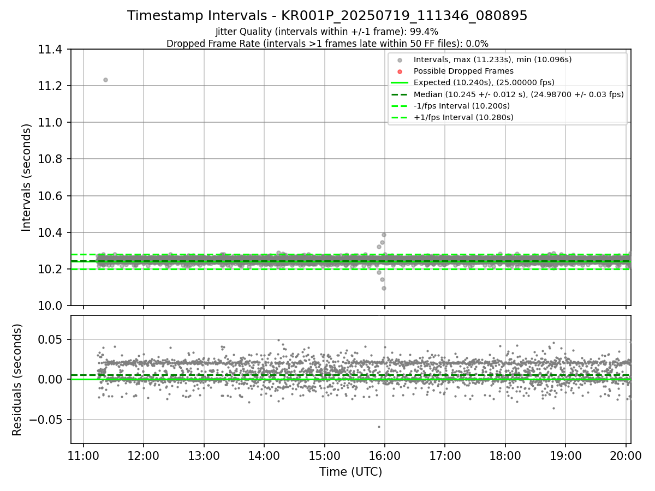Click the highest 16:00 cluster point near 10.39s
The height and width of the screenshot is (491, 655).
tap(384, 235)
